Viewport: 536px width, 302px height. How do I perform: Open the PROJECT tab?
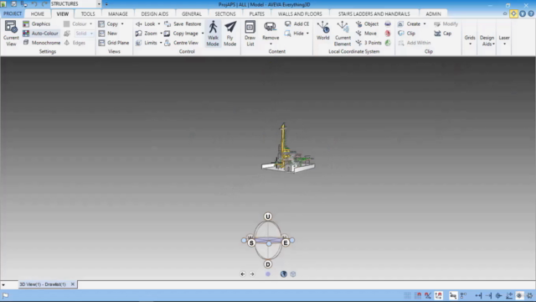click(x=13, y=13)
